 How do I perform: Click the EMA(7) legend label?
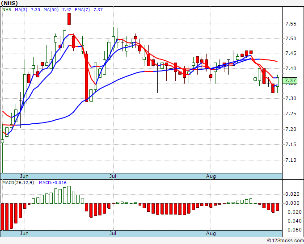pos(82,9)
